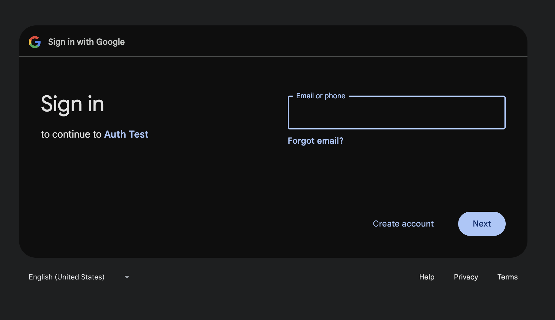Click the word "Test" in Auth Test
This screenshot has height=320, width=555.
click(x=138, y=134)
